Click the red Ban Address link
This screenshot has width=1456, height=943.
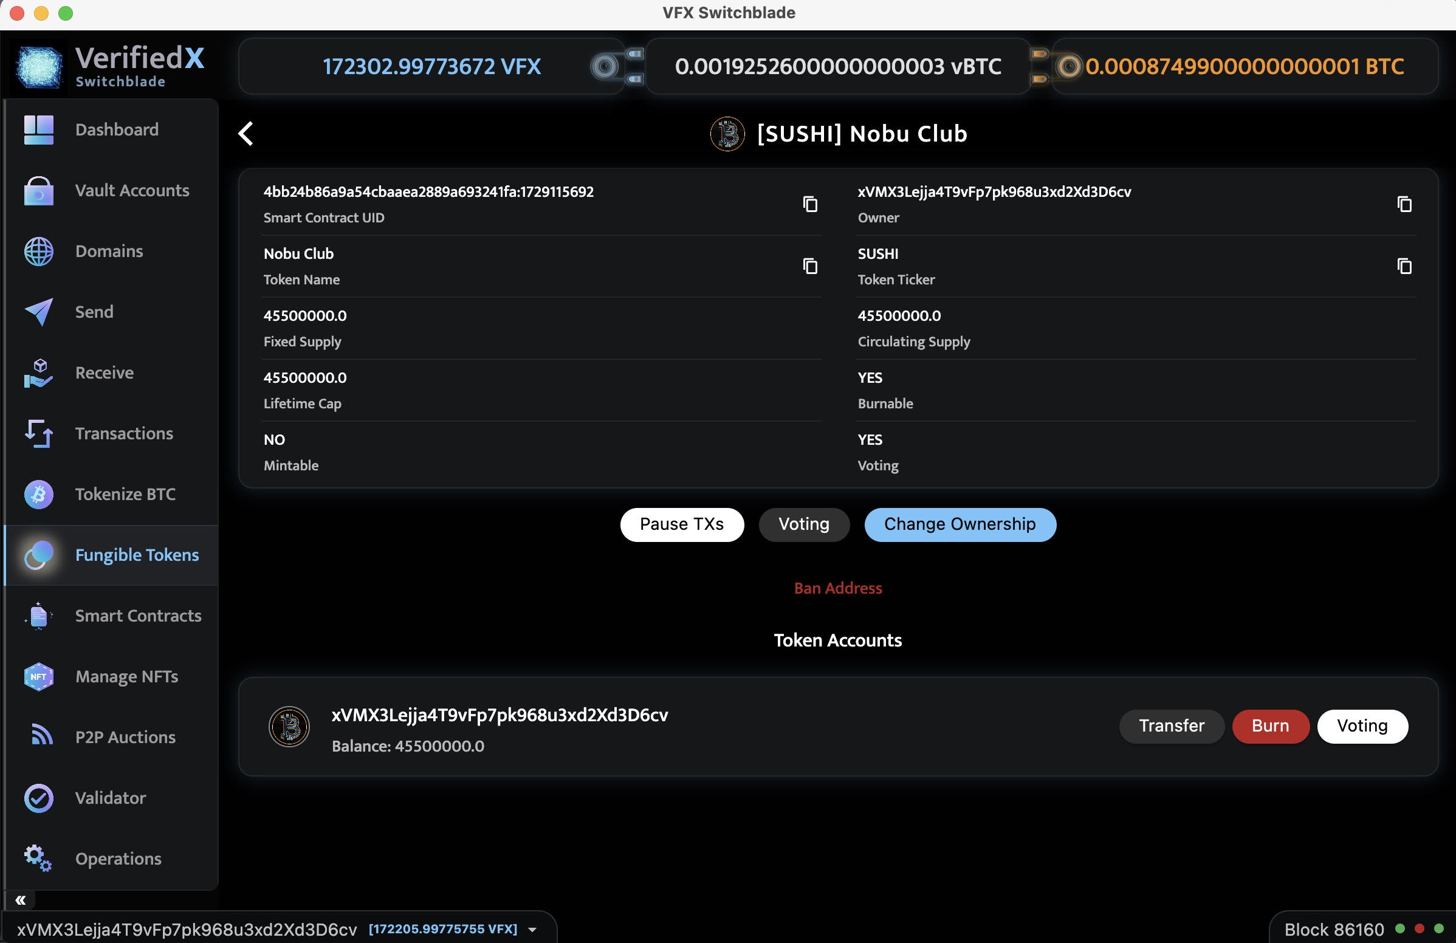[838, 588]
